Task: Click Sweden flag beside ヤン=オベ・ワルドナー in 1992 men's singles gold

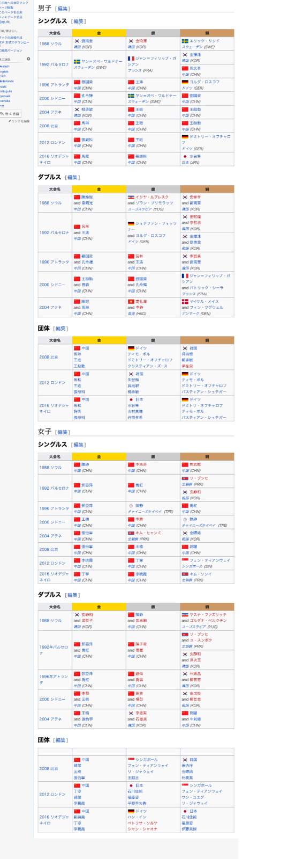Action: click(77, 62)
